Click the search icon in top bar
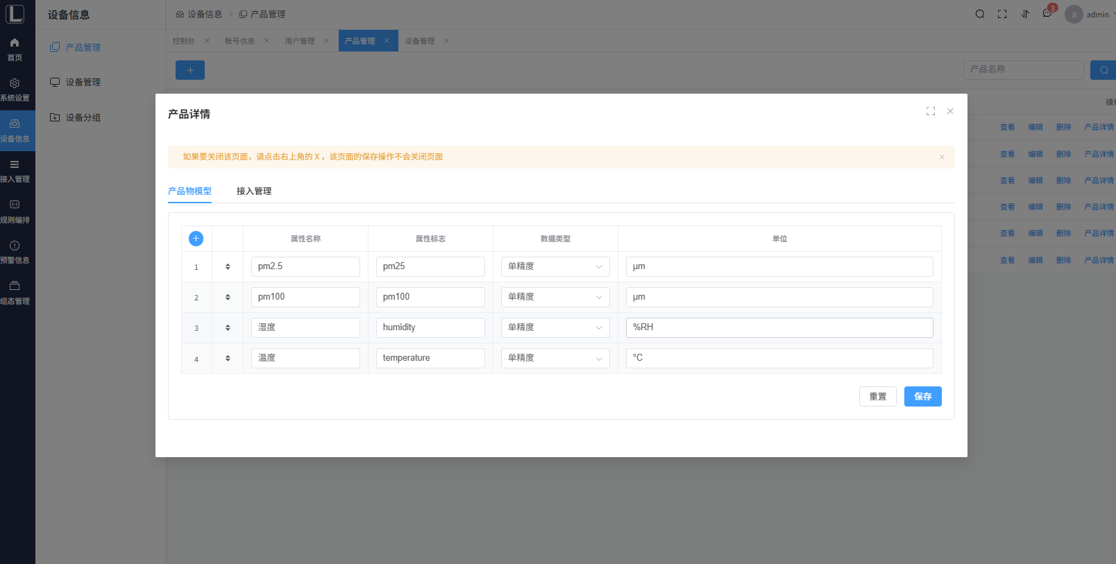 [980, 14]
